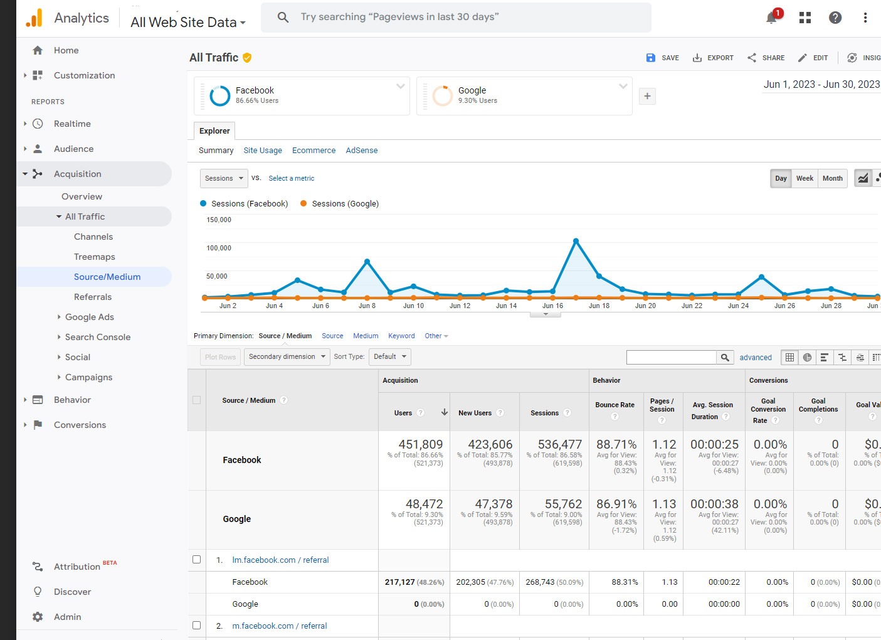Click the Week granularity button
The image size is (881, 640).
[805, 178]
